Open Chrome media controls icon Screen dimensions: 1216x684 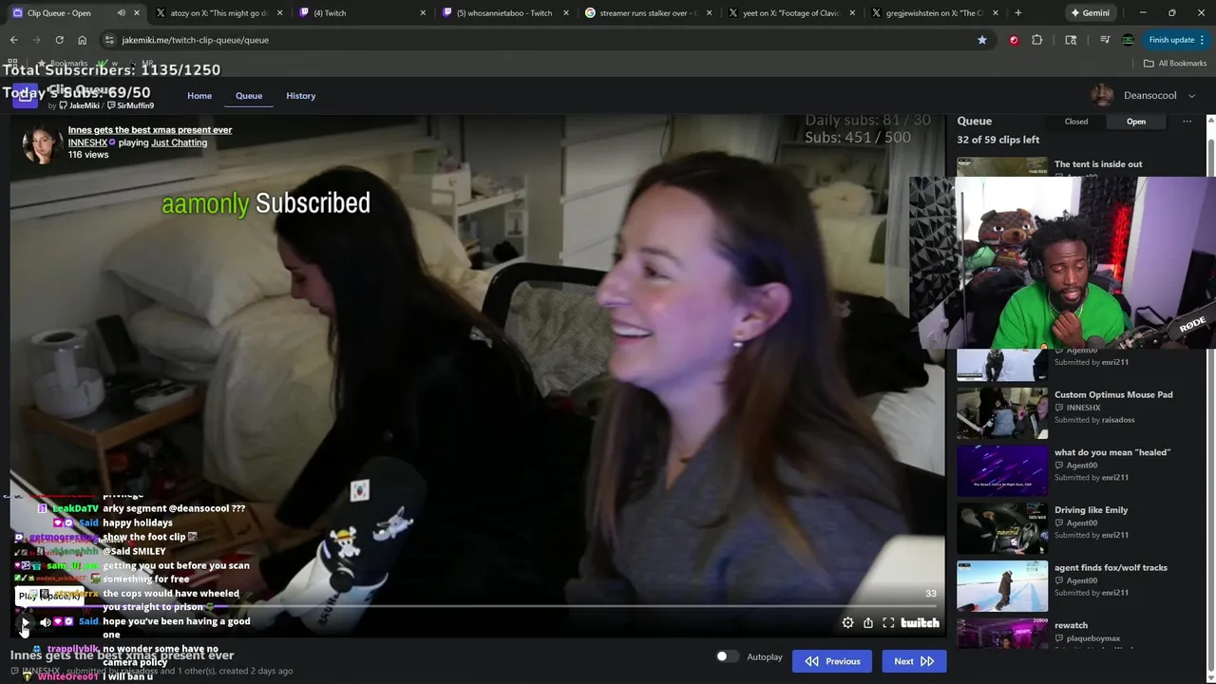pyautogui.click(x=1105, y=40)
